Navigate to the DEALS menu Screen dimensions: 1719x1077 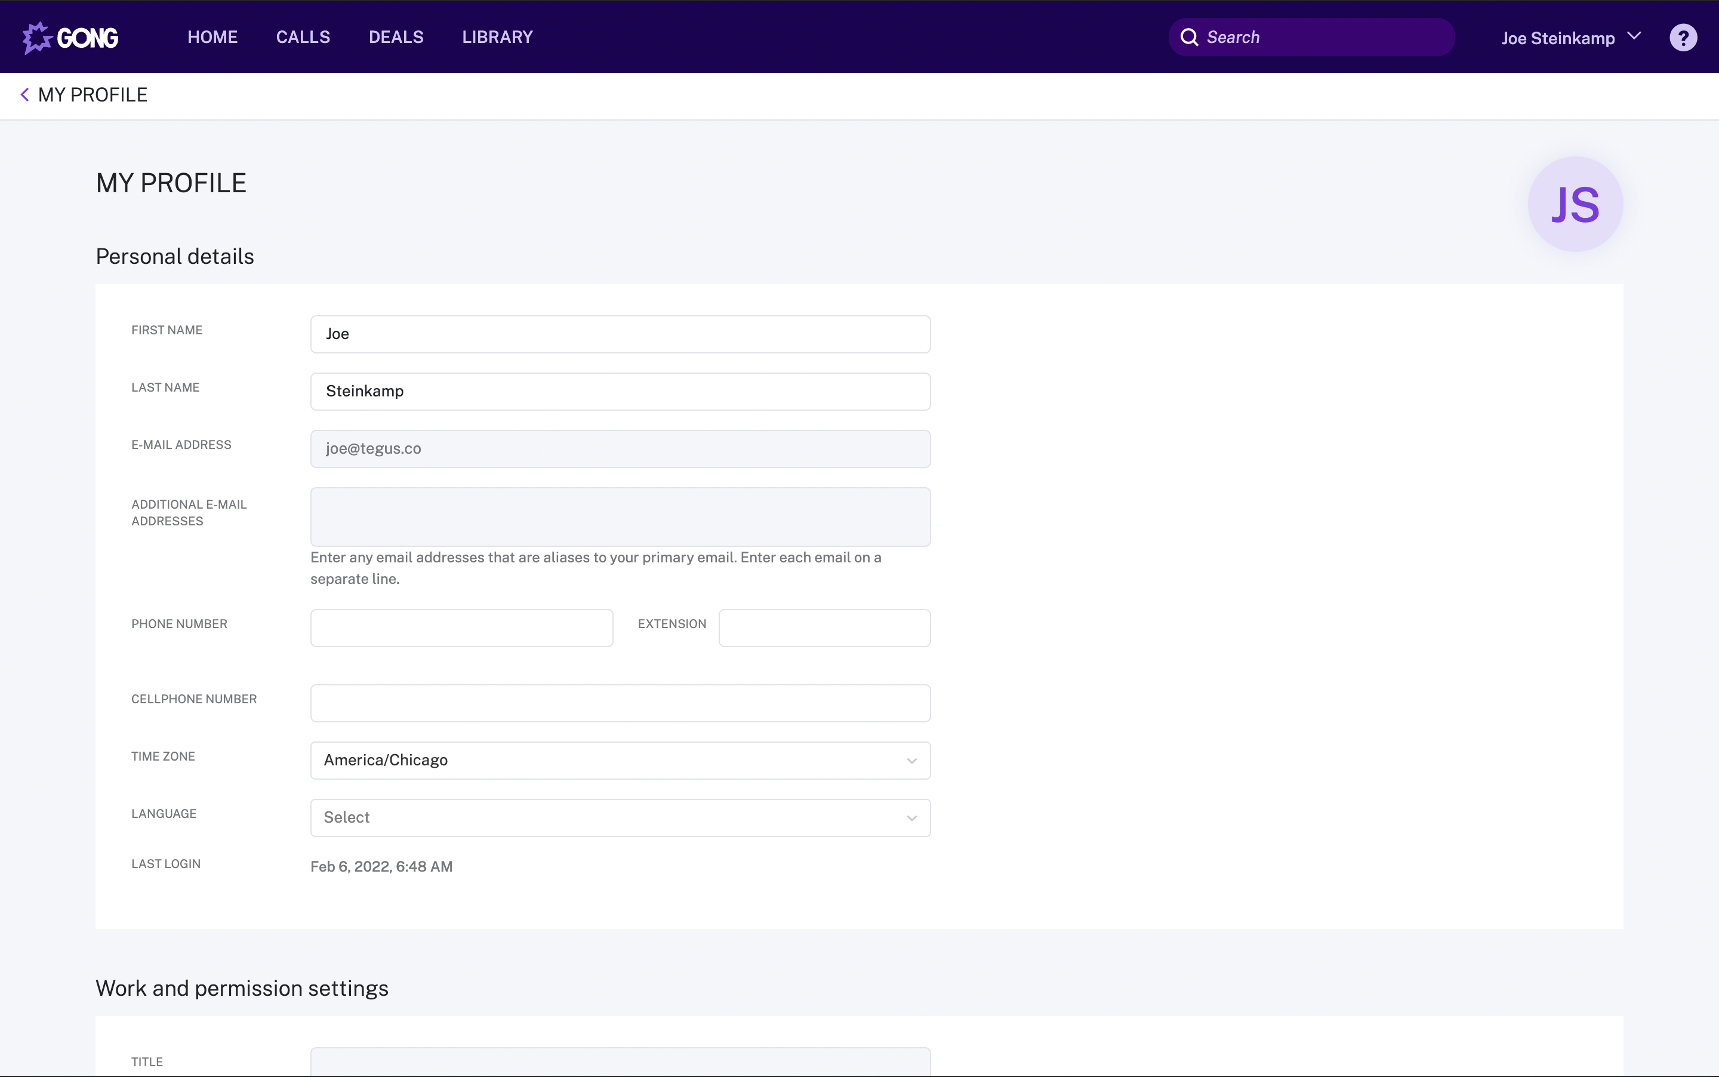396,37
